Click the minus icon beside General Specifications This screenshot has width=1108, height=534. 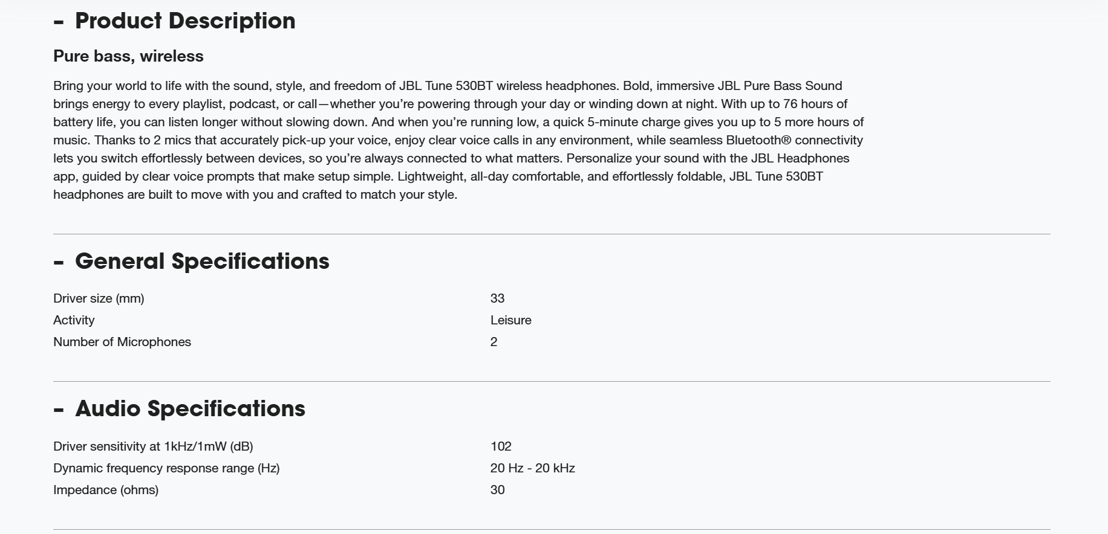point(59,263)
